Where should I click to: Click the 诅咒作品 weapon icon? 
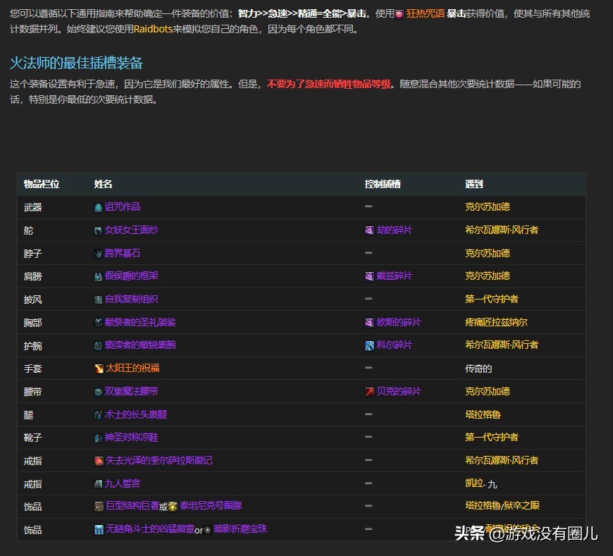99,207
